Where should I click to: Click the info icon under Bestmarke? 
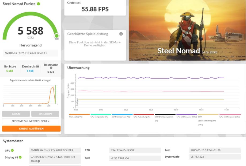coord(51,68)
